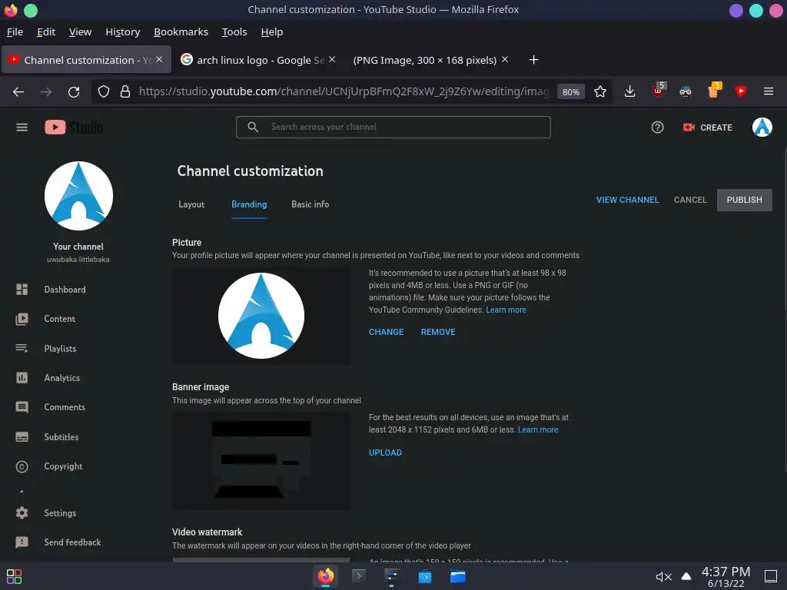Open the Firefox downloads panel
Screen dimensions: 787x590
[x=629, y=92]
